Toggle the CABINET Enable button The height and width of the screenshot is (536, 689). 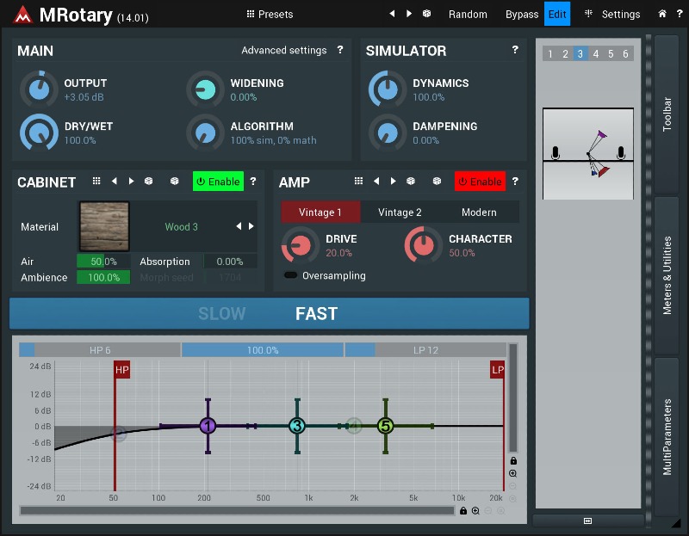click(x=218, y=182)
